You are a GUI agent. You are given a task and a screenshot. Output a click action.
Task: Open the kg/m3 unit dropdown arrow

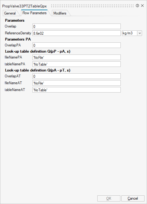click(x=140, y=33)
